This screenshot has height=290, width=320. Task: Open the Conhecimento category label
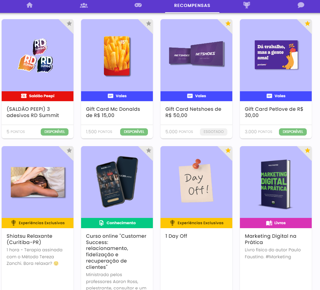click(117, 223)
